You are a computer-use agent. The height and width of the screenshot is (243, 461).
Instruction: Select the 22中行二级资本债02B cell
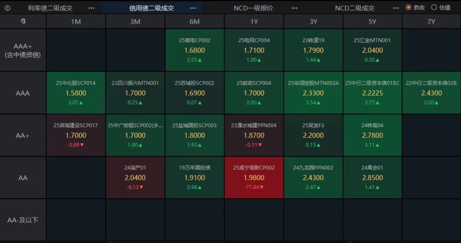[x=431, y=93]
